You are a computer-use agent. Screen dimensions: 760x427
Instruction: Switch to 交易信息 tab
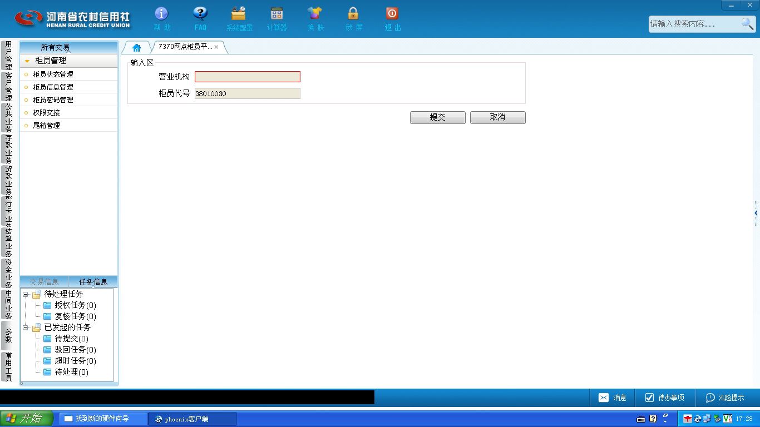point(44,282)
